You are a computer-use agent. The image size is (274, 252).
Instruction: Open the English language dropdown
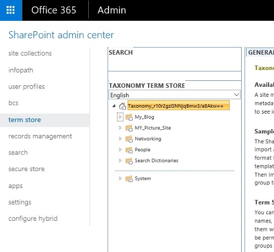pyautogui.click(x=174, y=95)
